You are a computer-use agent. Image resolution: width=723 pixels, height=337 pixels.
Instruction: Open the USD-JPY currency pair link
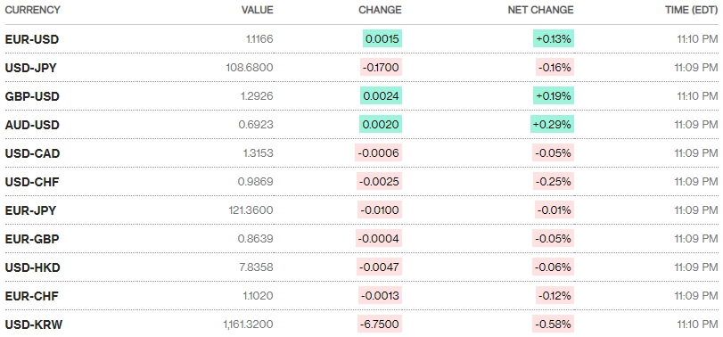(x=30, y=68)
